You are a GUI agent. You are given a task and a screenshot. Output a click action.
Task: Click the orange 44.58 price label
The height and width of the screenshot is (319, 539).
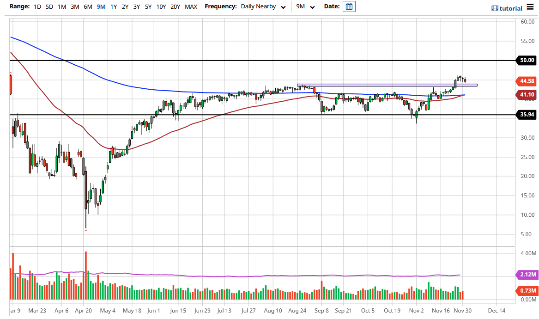pyautogui.click(x=526, y=81)
